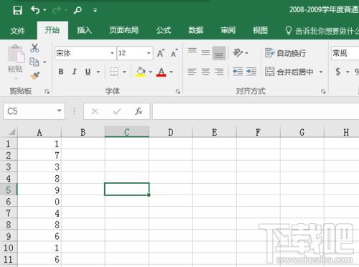Apply yellow fill color bucket
This screenshot has width=359, height=267.
click(x=141, y=72)
